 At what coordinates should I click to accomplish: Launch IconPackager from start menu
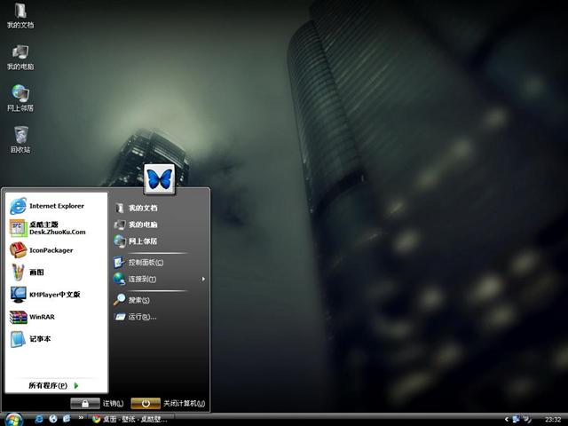coord(57,250)
